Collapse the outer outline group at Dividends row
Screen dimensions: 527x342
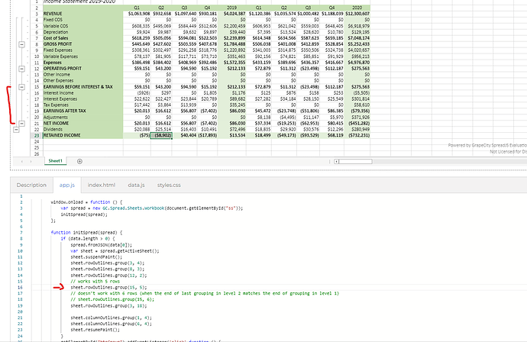pyautogui.click(x=16, y=128)
